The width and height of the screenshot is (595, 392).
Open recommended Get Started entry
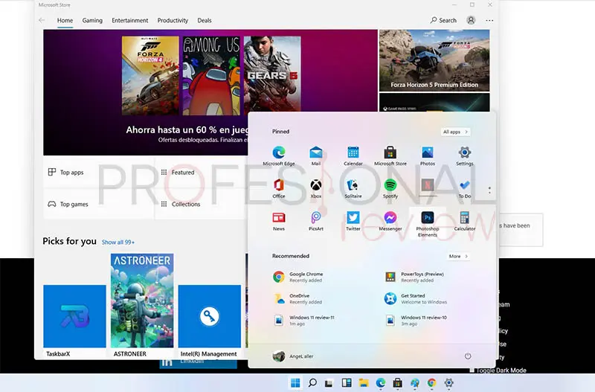(x=416, y=298)
